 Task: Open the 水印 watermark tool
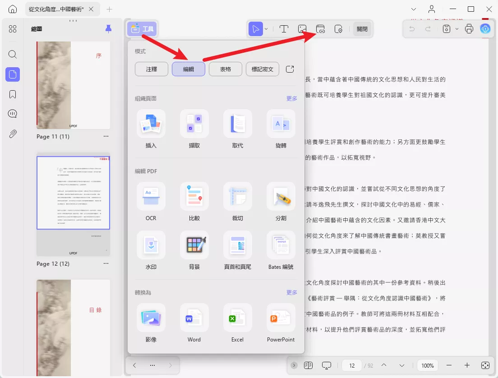click(x=151, y=251)
